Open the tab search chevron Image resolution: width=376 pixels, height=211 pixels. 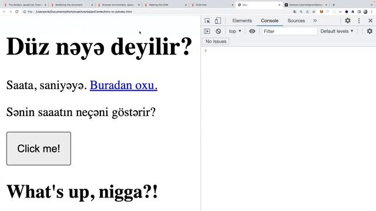(372, 5)
